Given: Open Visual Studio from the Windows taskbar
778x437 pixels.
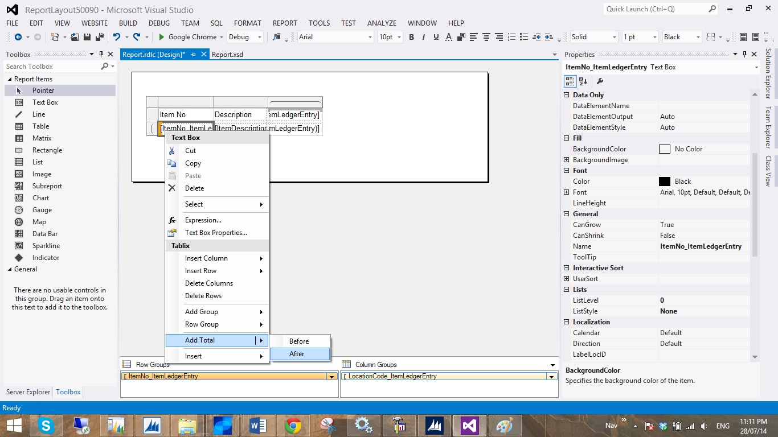Looking at the screenshot, I should pyautogui.click(x=469, y=425).
